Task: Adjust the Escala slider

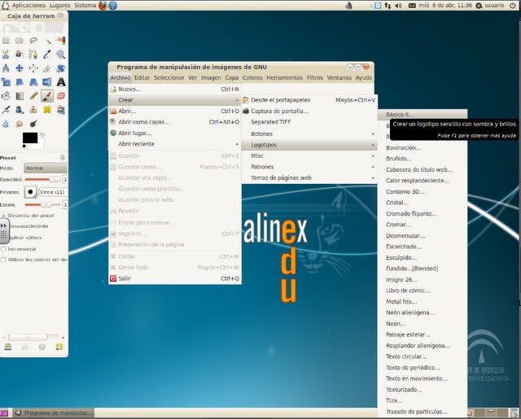Action: [42, 205]
